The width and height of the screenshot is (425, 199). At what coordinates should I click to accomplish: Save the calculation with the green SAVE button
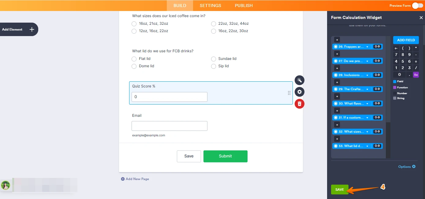340,189
